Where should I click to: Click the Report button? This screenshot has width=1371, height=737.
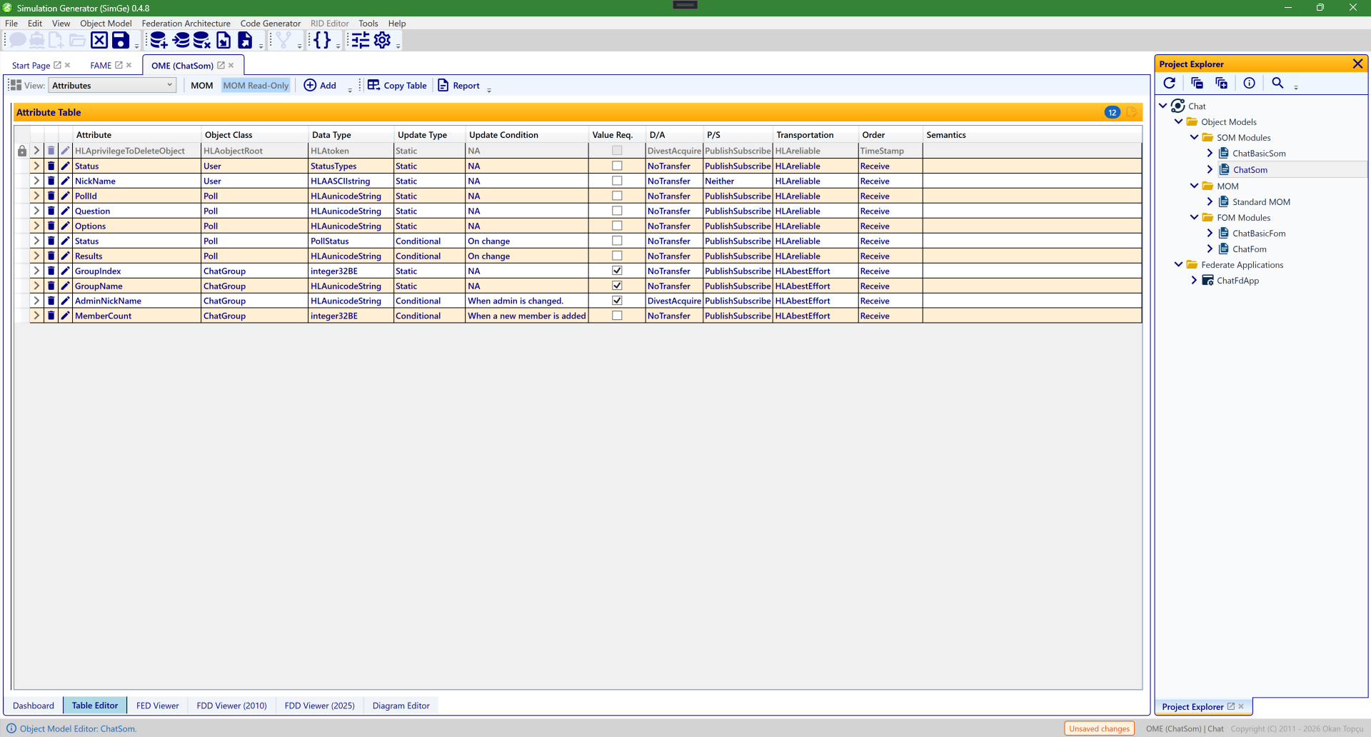click(x=458, y=85)
